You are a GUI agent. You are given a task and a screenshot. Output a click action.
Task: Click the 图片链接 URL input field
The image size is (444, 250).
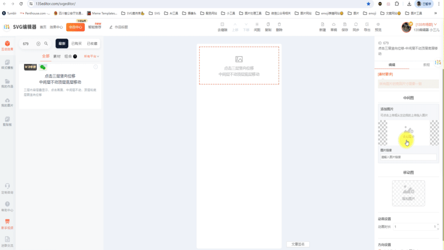408,157
